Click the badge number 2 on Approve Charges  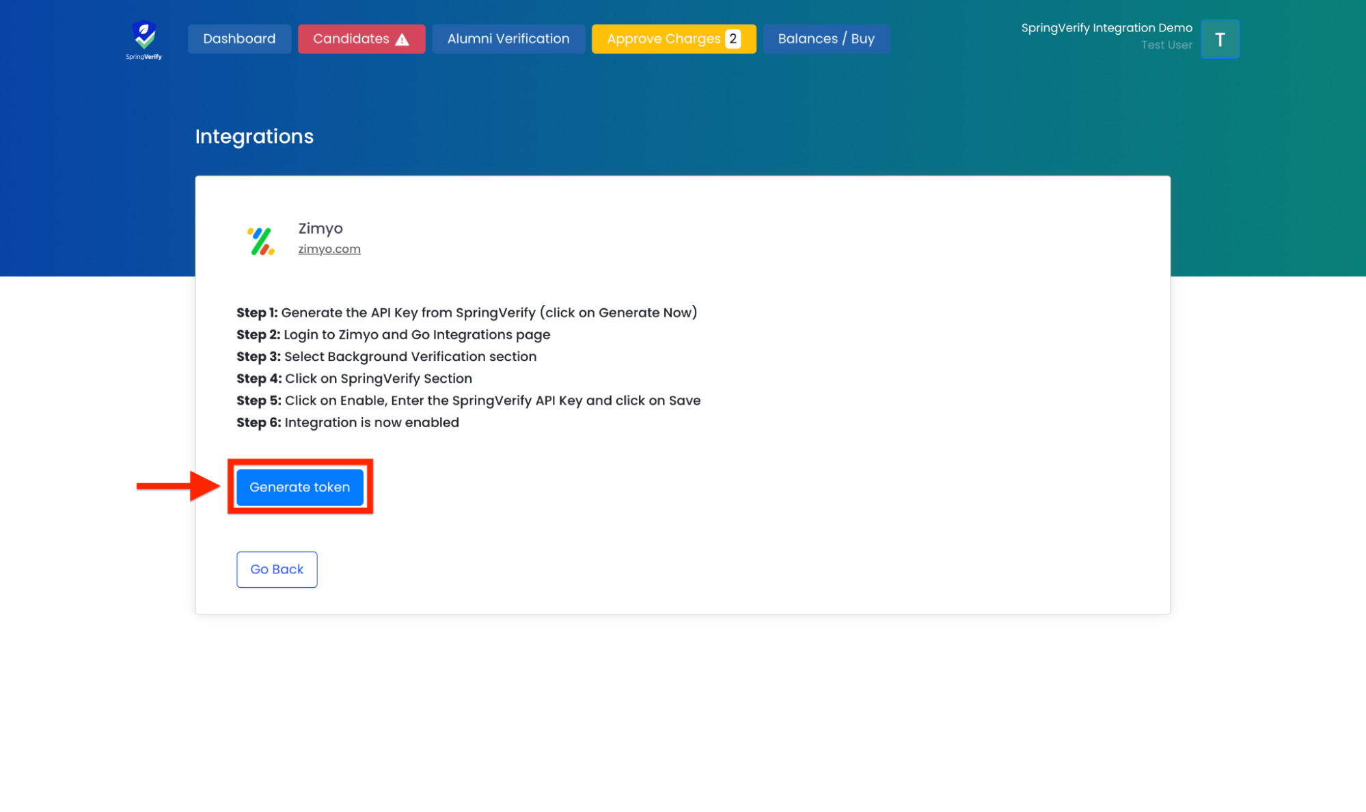(x=733, y=39)
